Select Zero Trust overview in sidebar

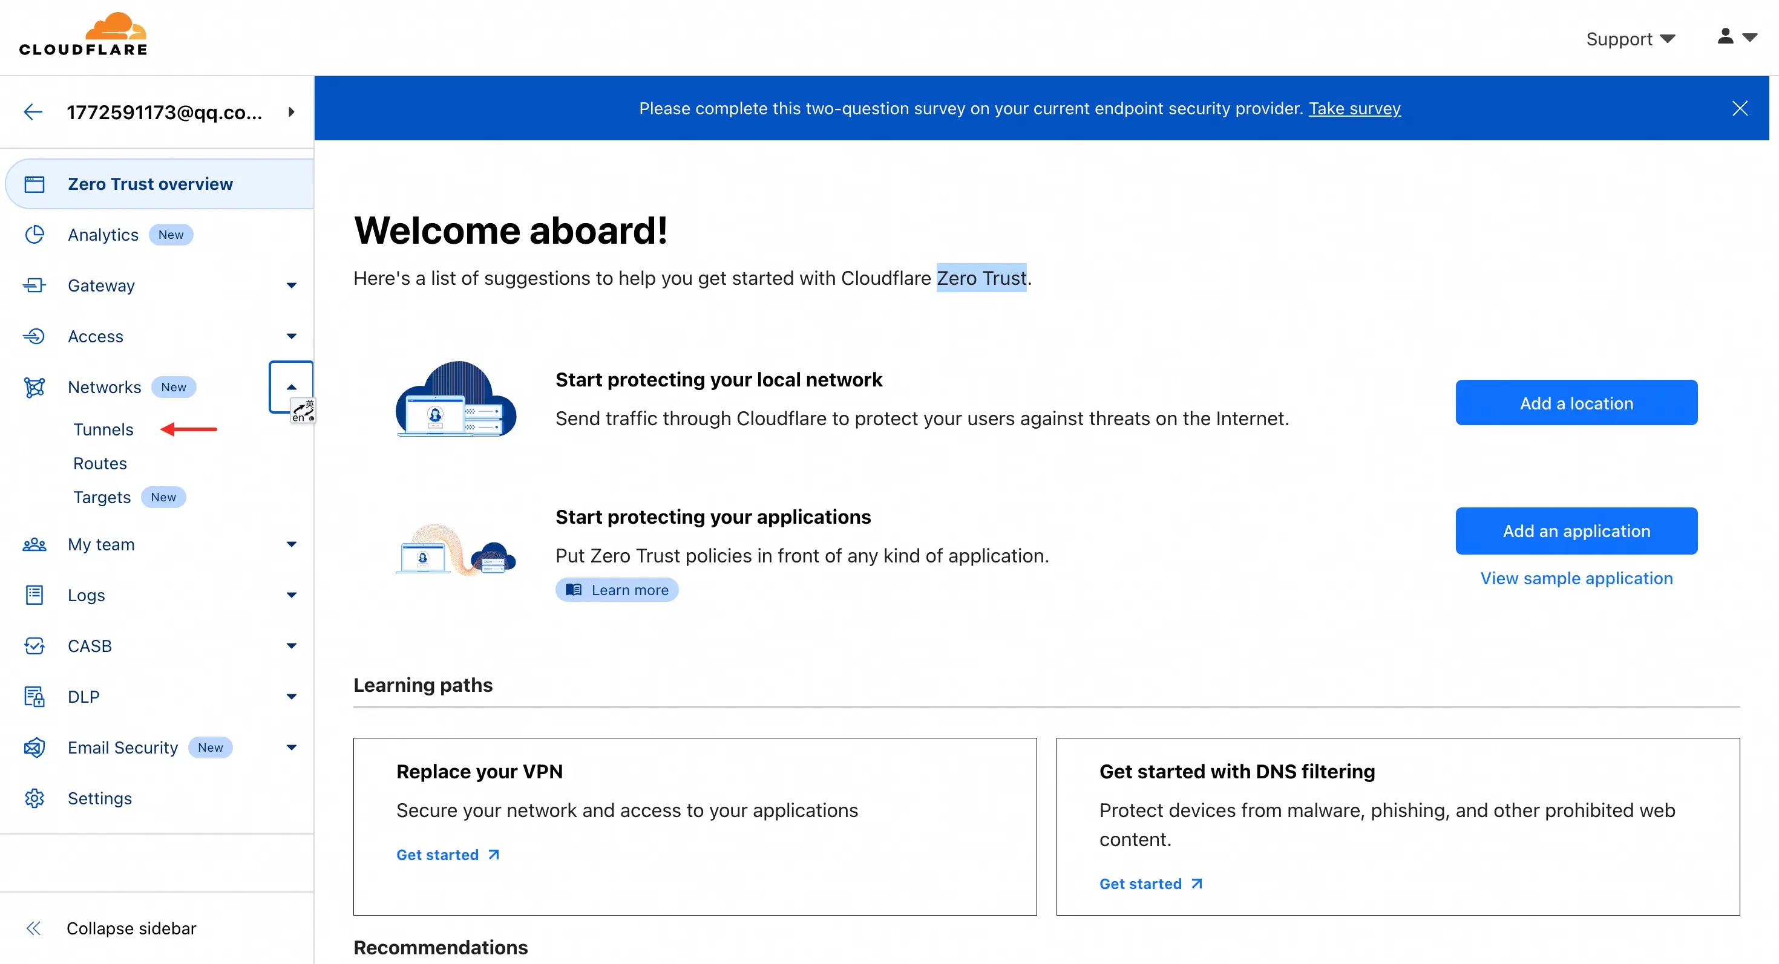click(x=160, y=184)
